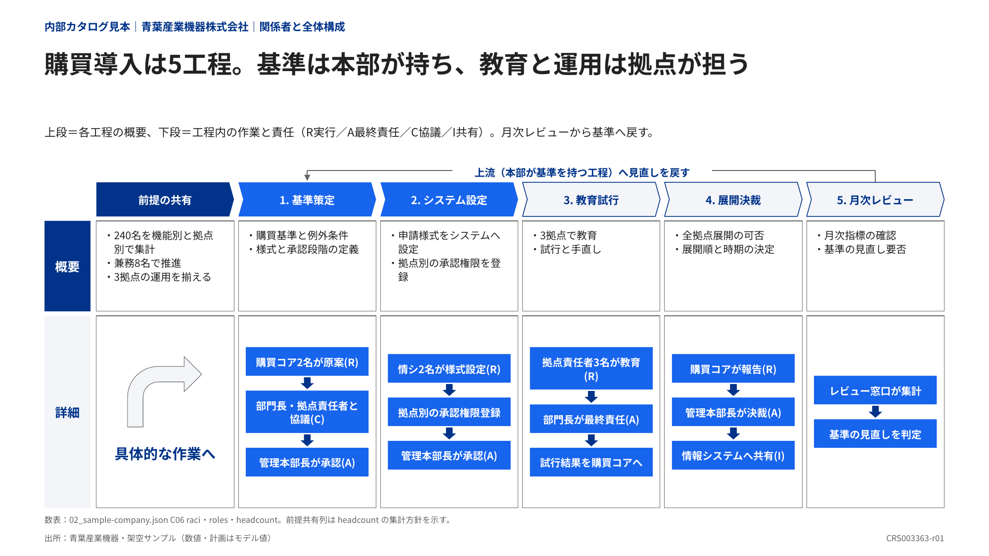
Task: Click the down arrow below 情シ2名が様式設定(R)
Action: coord(449,390)
